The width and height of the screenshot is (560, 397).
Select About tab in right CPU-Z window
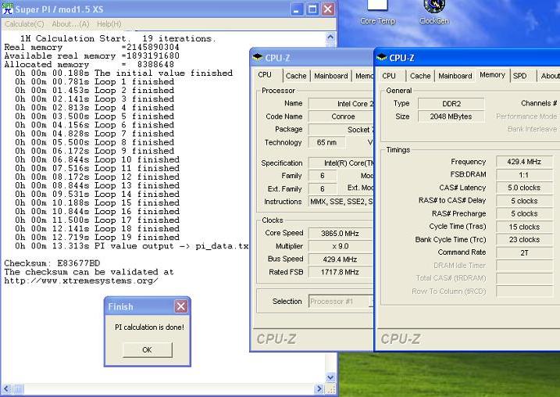[549, 76]
